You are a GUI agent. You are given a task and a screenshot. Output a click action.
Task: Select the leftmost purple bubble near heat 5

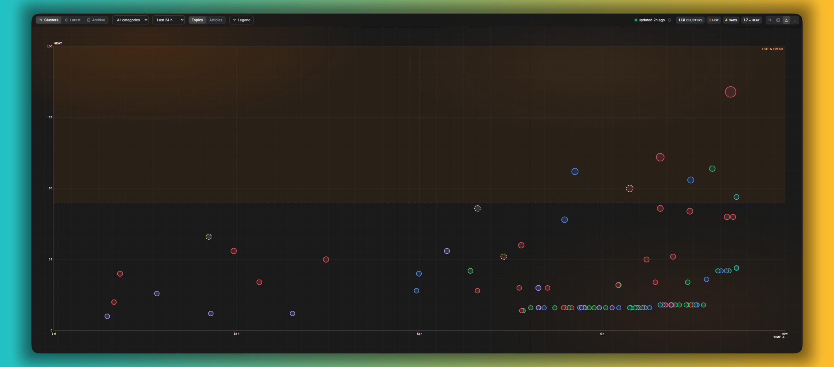coord(107,316)
